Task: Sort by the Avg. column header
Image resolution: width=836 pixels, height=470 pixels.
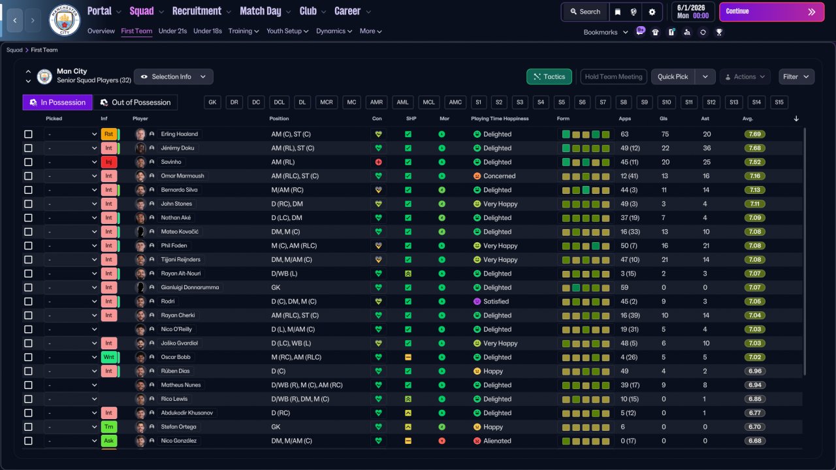Action: [x=748, y=119]
